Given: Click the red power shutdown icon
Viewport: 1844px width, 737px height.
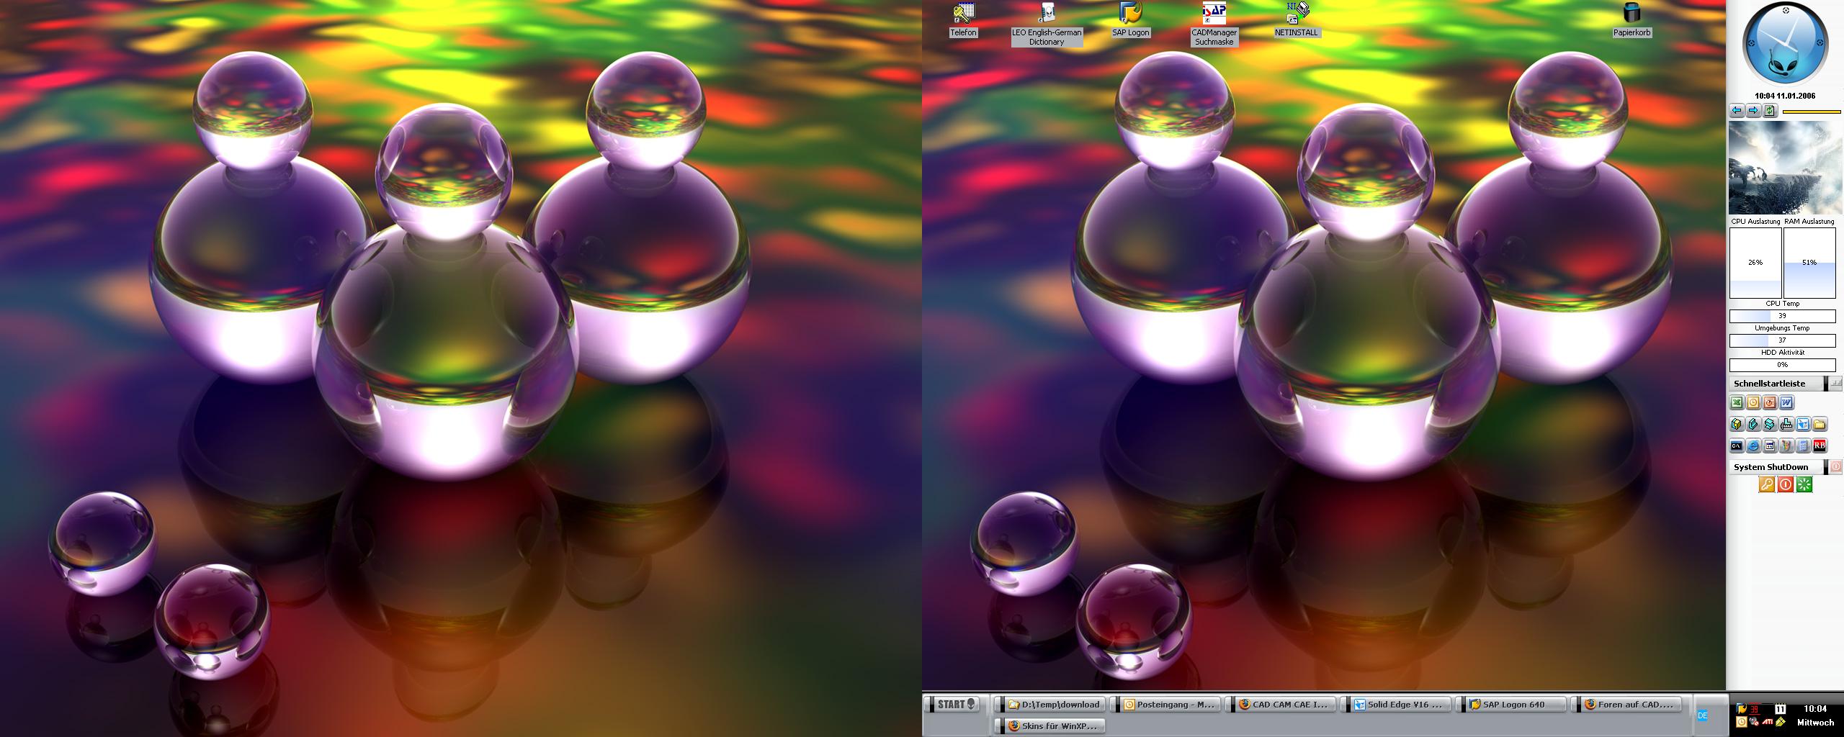Looking at the screenshot, I should (x=1786, y=484).
